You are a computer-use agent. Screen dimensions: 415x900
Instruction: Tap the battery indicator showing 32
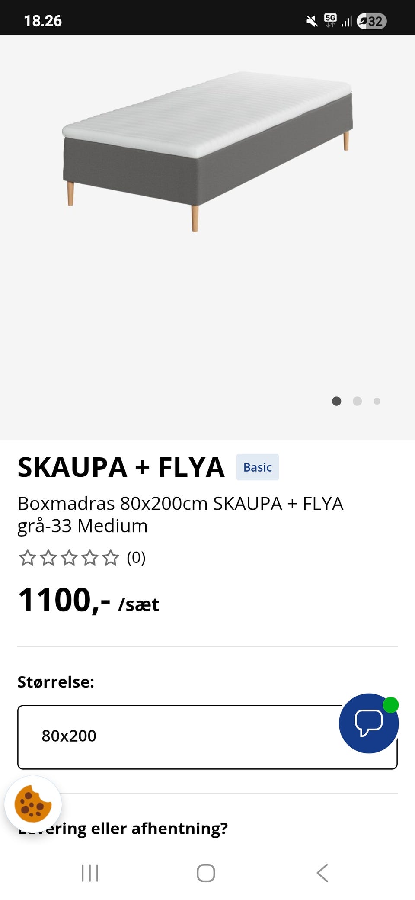coord(371,21)
